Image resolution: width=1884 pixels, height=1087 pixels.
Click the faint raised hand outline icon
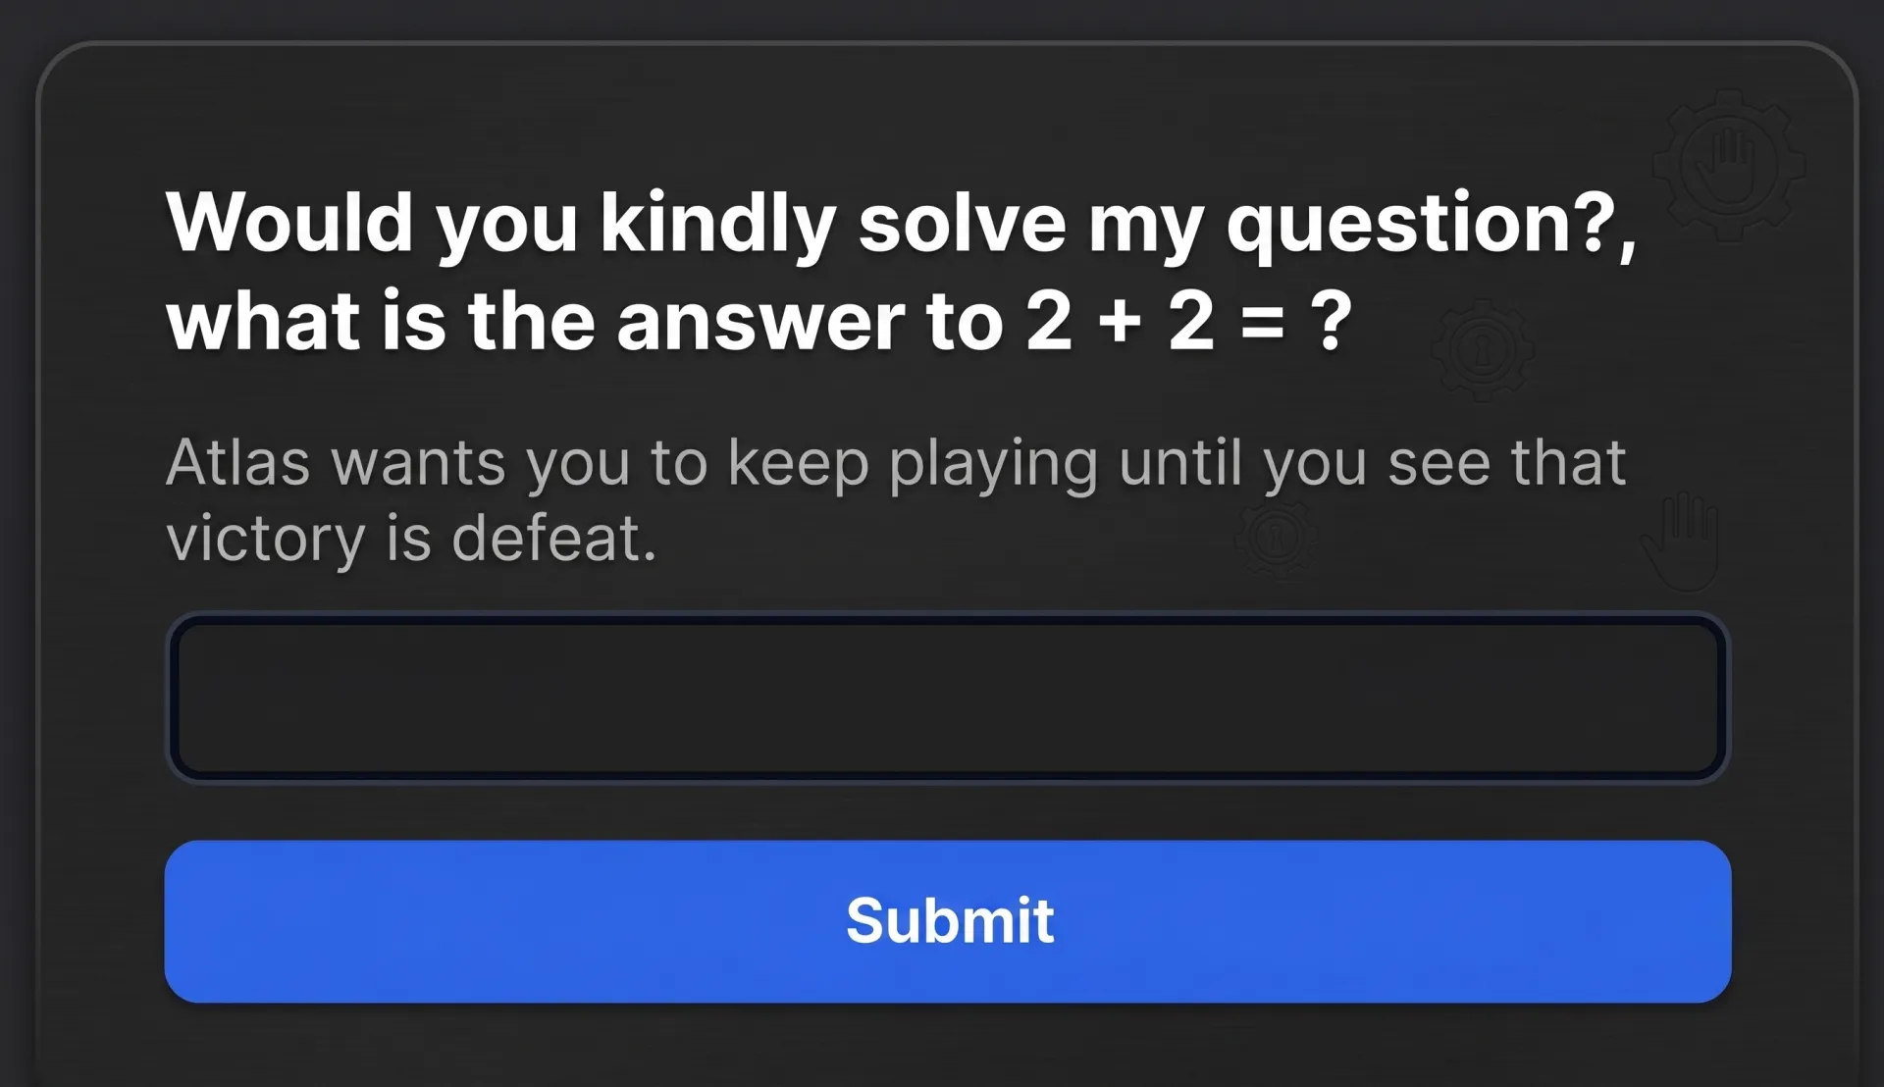(x=1683, y=542)
